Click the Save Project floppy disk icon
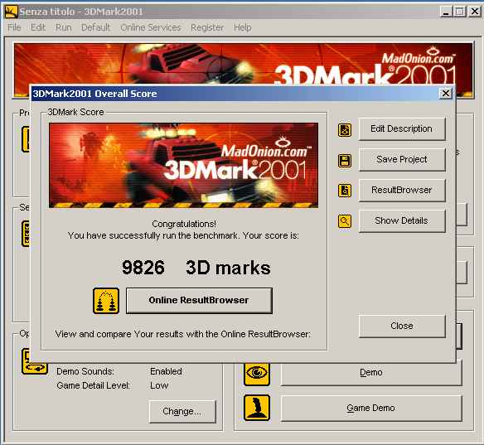The image size is (484, 445). click(345, 161)
